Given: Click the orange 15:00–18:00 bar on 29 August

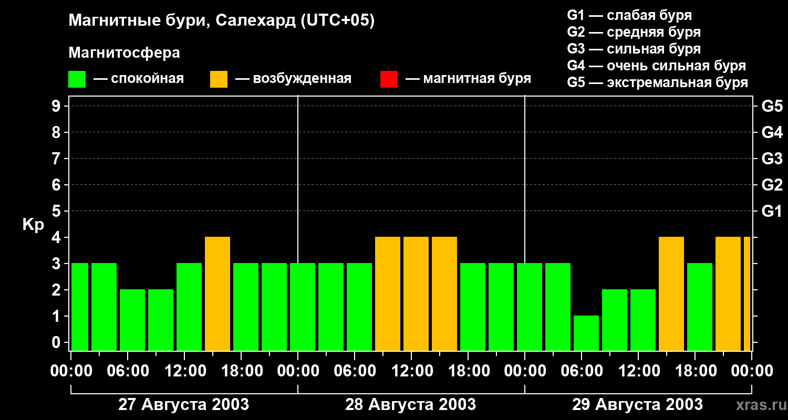Looking at the screenshot, I should click(671, 294).
